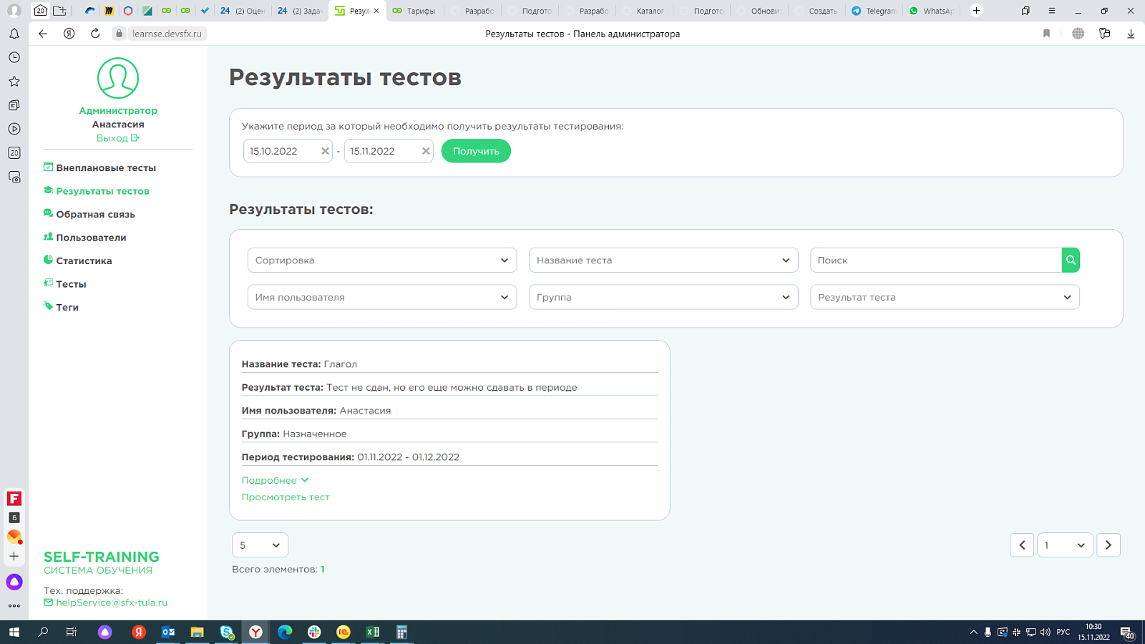The height and width of the screenshot is (644, 1145).
Task: Close the Результаты tab
Action: point(376,11)
